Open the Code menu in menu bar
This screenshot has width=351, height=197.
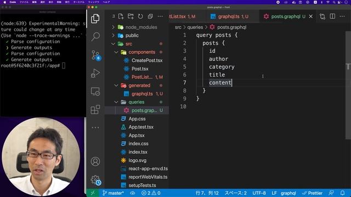pos(13,2)
